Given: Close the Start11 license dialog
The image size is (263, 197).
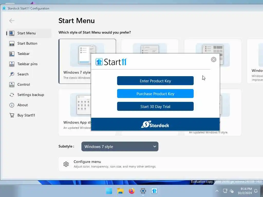Looking at the screenshot, I should 213,60.
